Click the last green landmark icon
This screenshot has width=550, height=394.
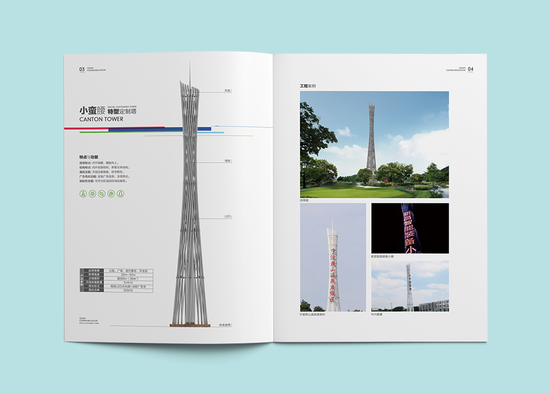pos(121,193)
